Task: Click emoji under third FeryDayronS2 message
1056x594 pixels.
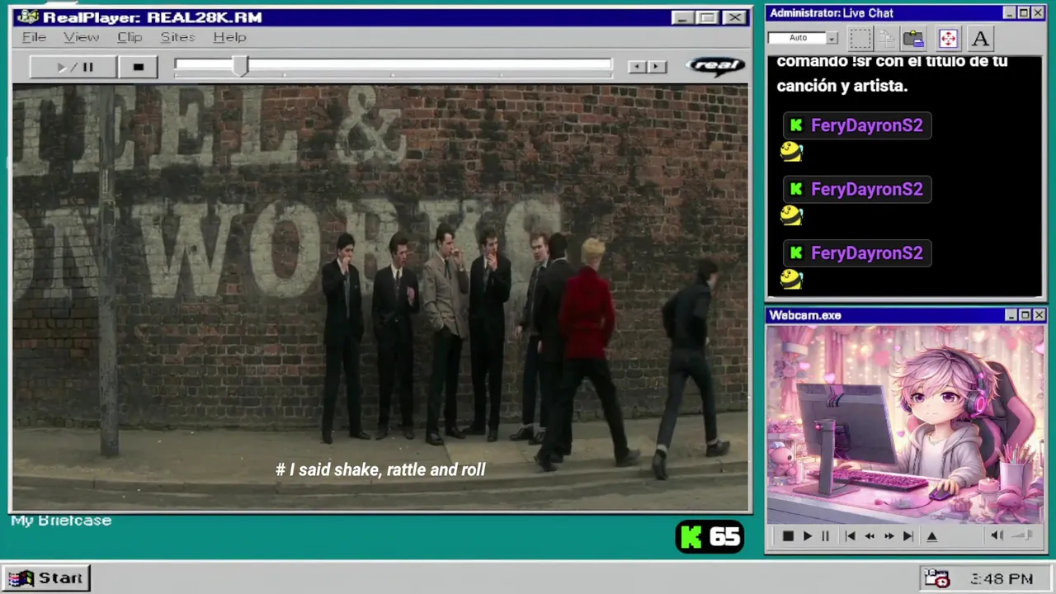Action: tap(791, 279)
